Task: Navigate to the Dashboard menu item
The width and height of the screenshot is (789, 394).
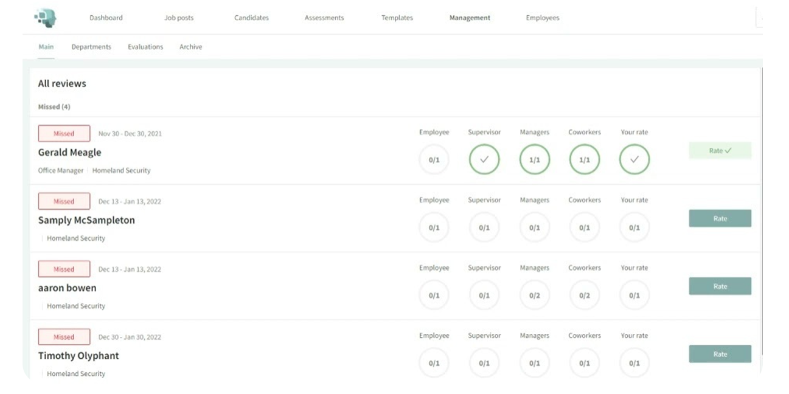Action: point(106,18)
